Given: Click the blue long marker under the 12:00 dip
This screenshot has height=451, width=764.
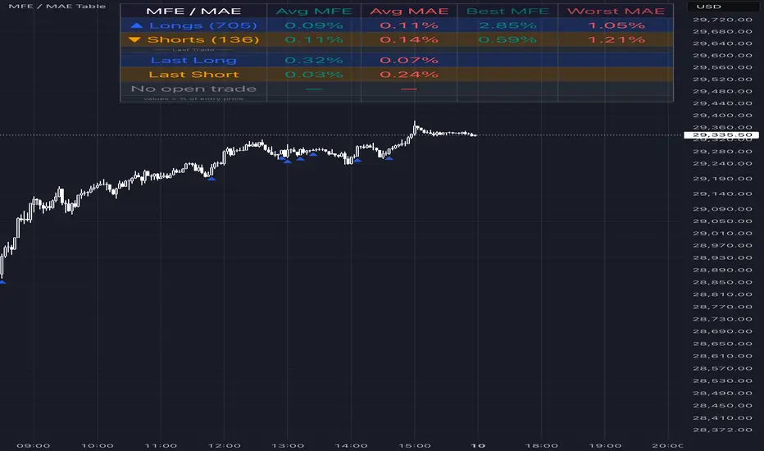Looking at the screenshot, I should coord(211,179).
